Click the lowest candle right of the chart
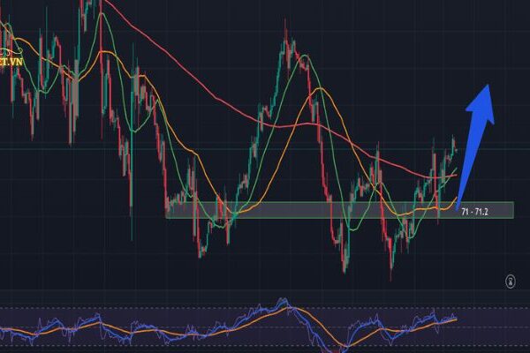 point(391,267)
